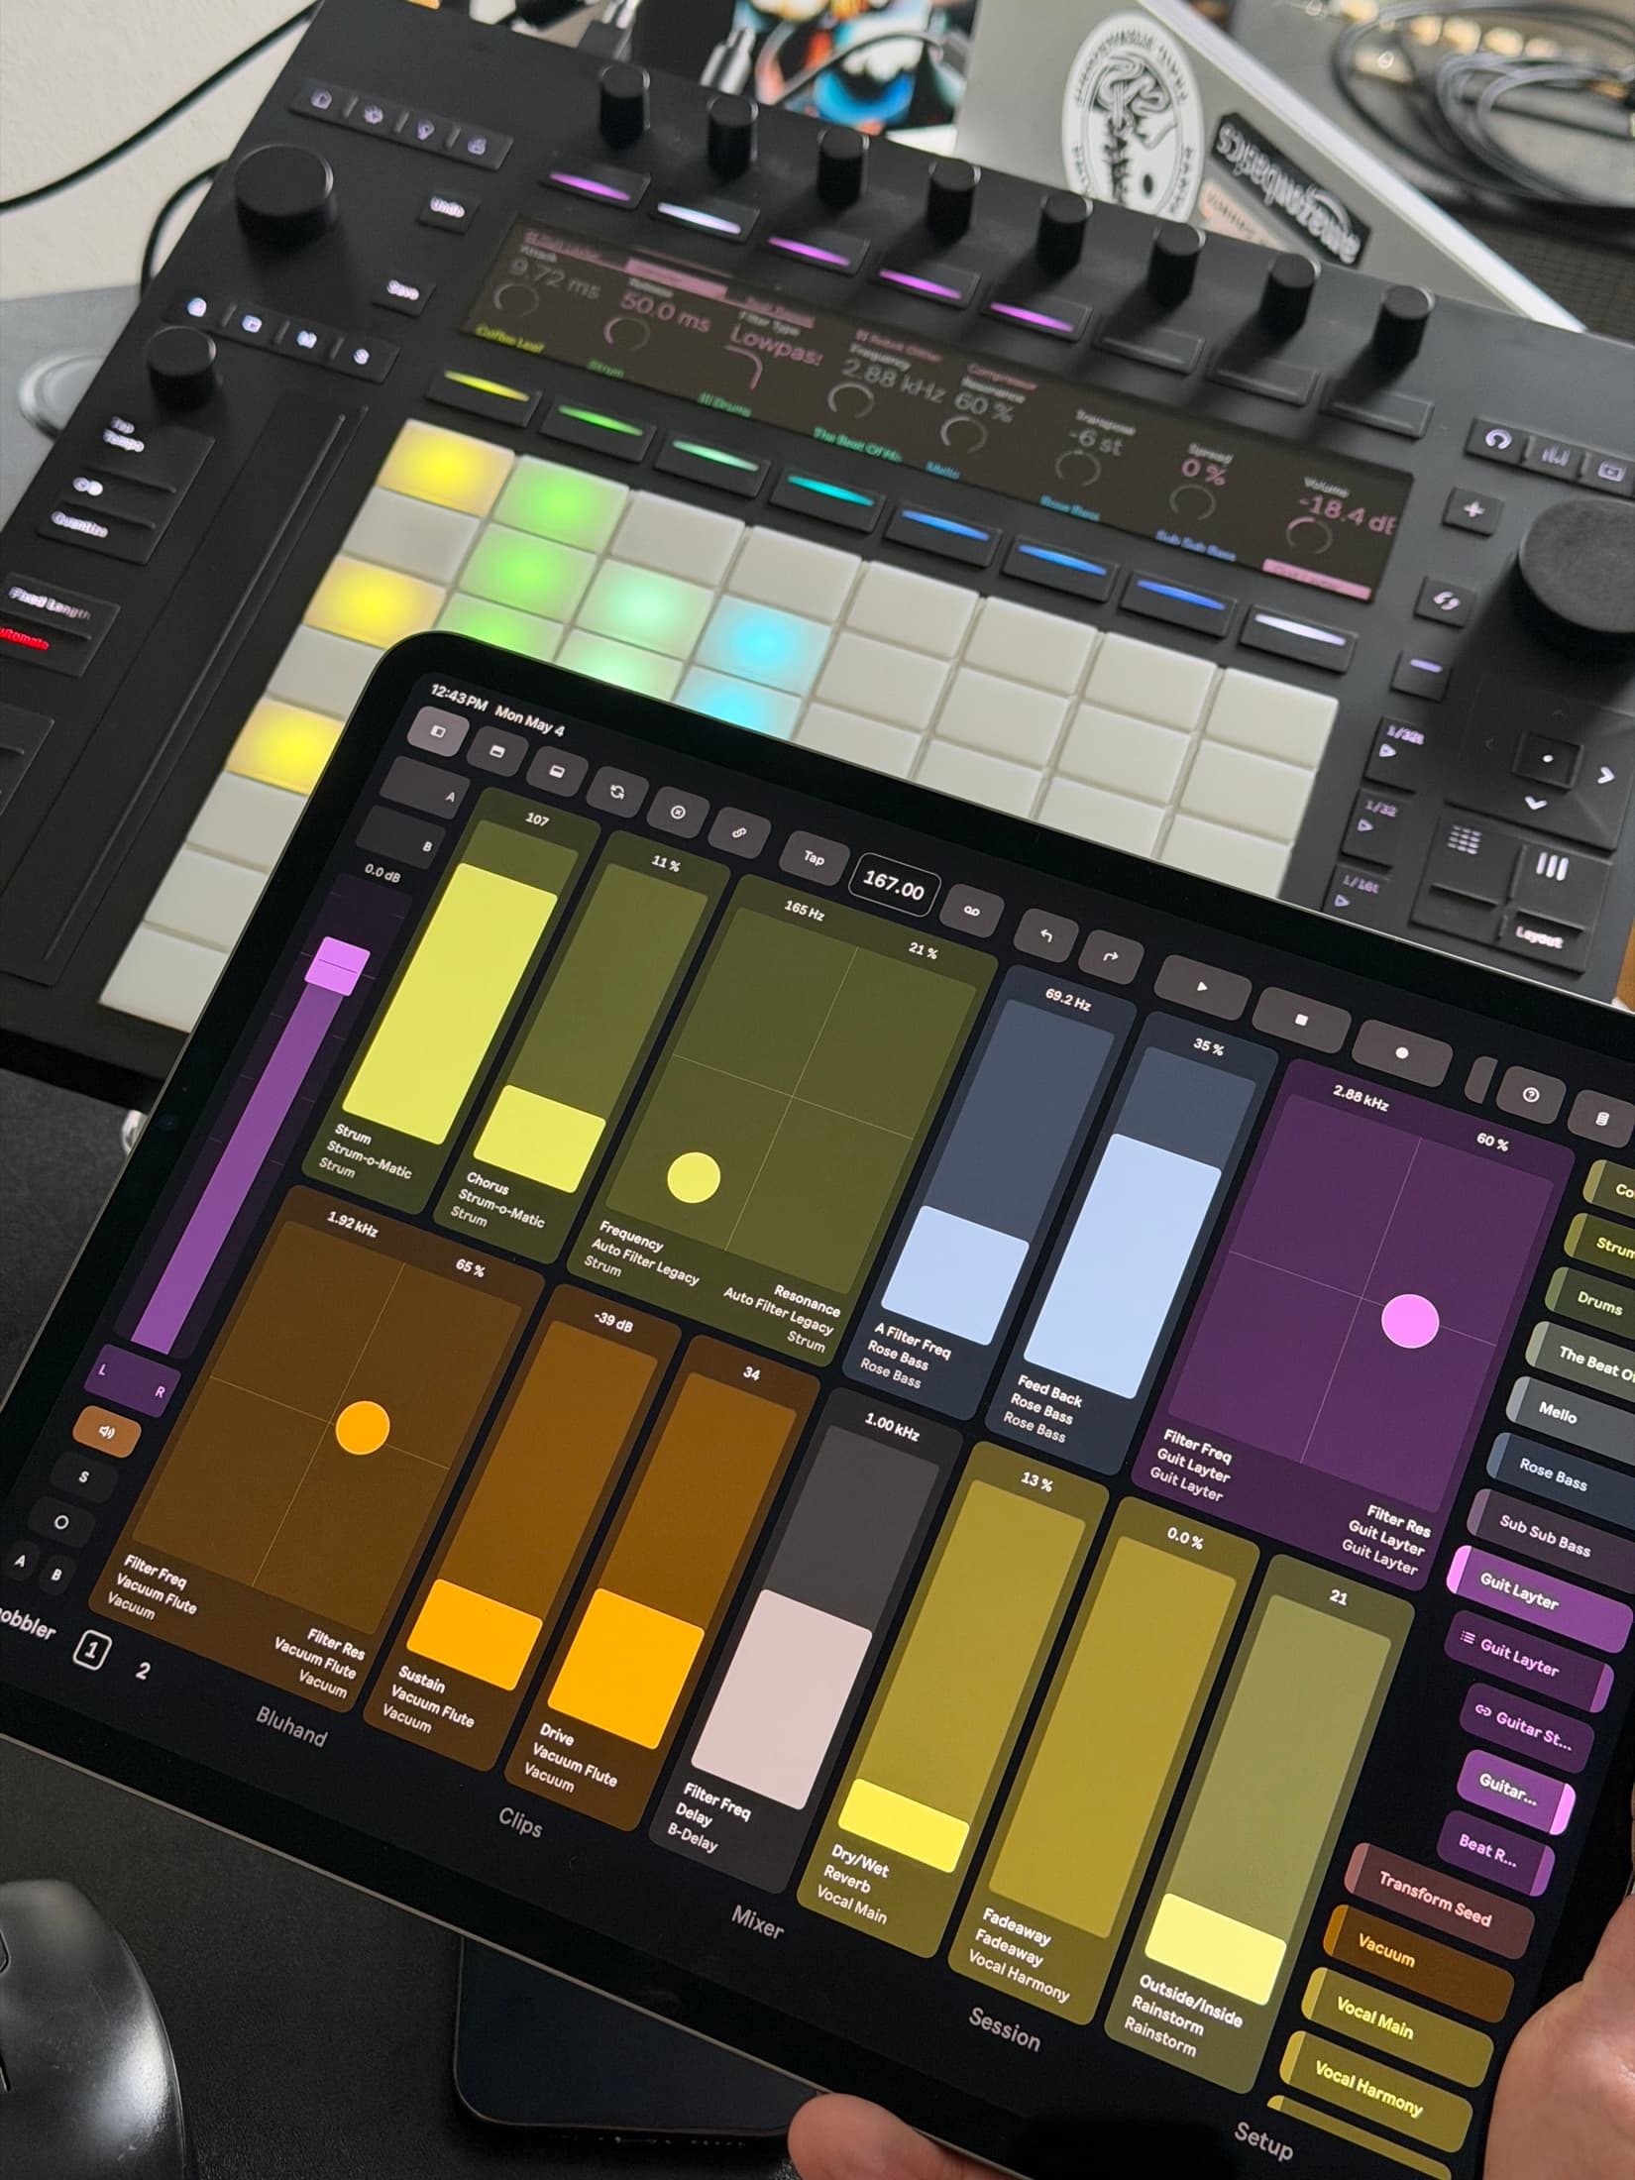Tap the Tap tempo button on the iPad
This screenshot has width=1635, height=2180.
click(813, 857)
